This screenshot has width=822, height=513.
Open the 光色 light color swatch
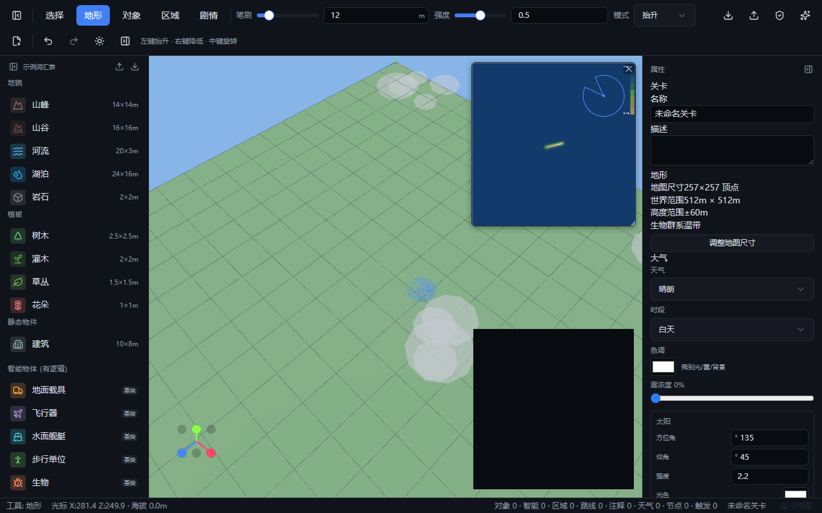(x=796, y=494)
